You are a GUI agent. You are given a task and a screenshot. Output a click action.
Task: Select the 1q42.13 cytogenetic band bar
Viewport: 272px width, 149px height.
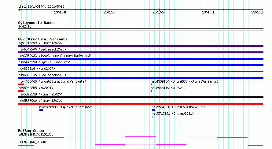141,30
